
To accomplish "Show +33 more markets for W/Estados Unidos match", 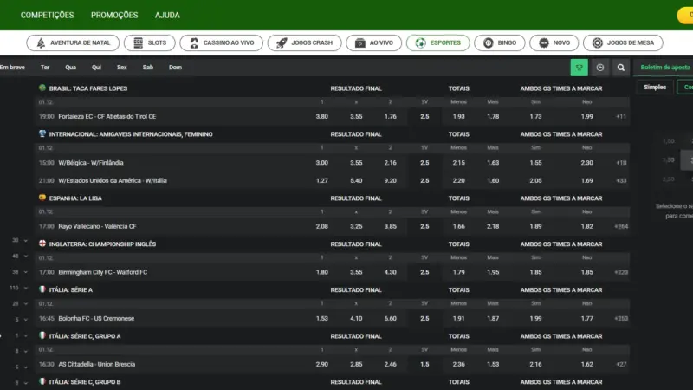I will click(621, 180).
